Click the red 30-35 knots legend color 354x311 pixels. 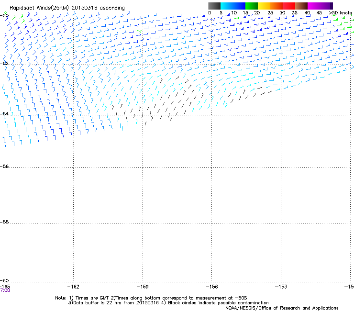pos(289,6)
